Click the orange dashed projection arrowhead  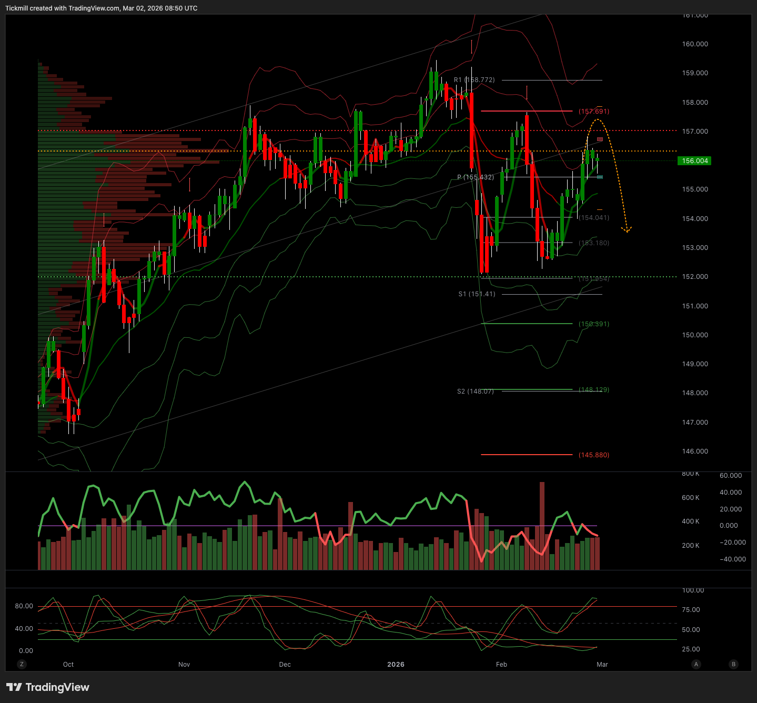tap(627, 229)
